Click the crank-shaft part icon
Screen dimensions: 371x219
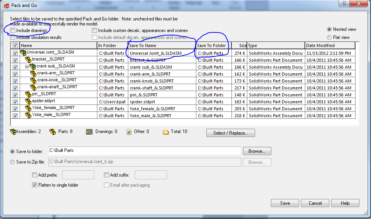coord(33,87)
